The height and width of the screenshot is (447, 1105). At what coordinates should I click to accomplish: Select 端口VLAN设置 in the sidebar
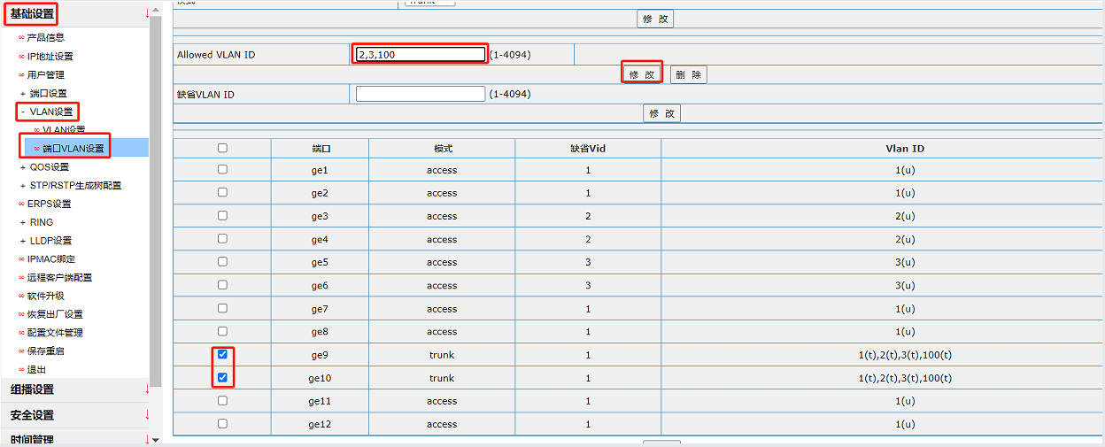73,149
